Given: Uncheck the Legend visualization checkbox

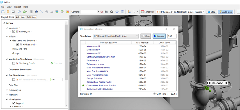Looking at the screenshot, I should coord(14,103).
